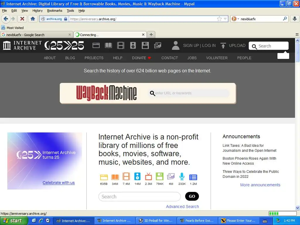Close the Connecting... tab
Image resolution: width=300 pixels, height=225 pixels.
pyautogui.click(x=143, y=35)
